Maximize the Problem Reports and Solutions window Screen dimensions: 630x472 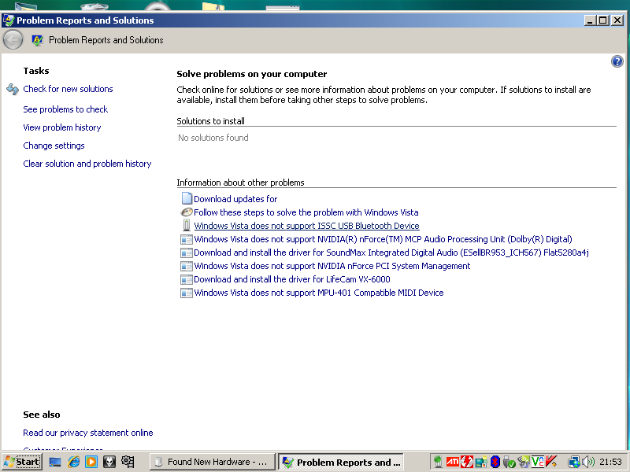coord(603,20)
